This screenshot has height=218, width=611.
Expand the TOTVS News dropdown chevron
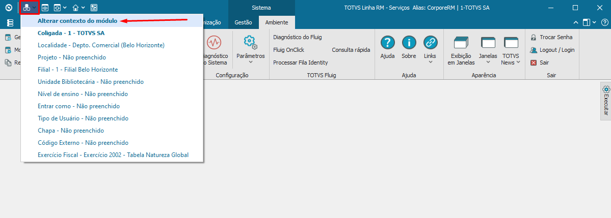pos(518,62)
